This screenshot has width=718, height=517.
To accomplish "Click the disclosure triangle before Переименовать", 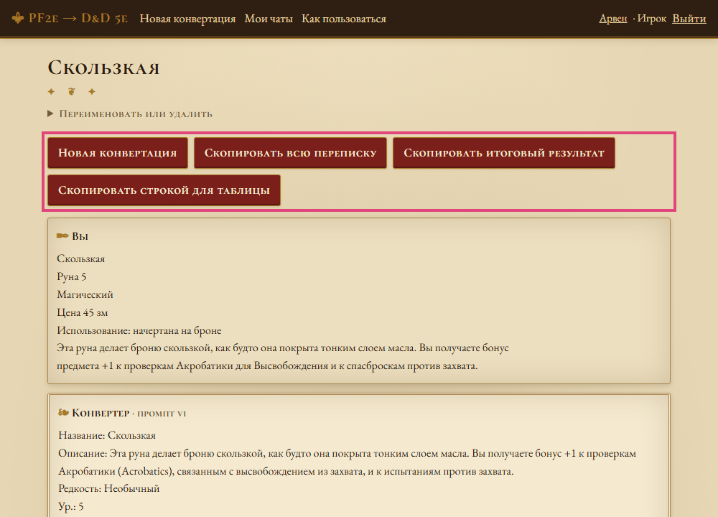I will point(50,113).
